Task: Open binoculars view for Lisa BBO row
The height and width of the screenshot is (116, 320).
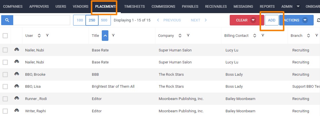Action: pyautogui.click(x=17, y=86)
